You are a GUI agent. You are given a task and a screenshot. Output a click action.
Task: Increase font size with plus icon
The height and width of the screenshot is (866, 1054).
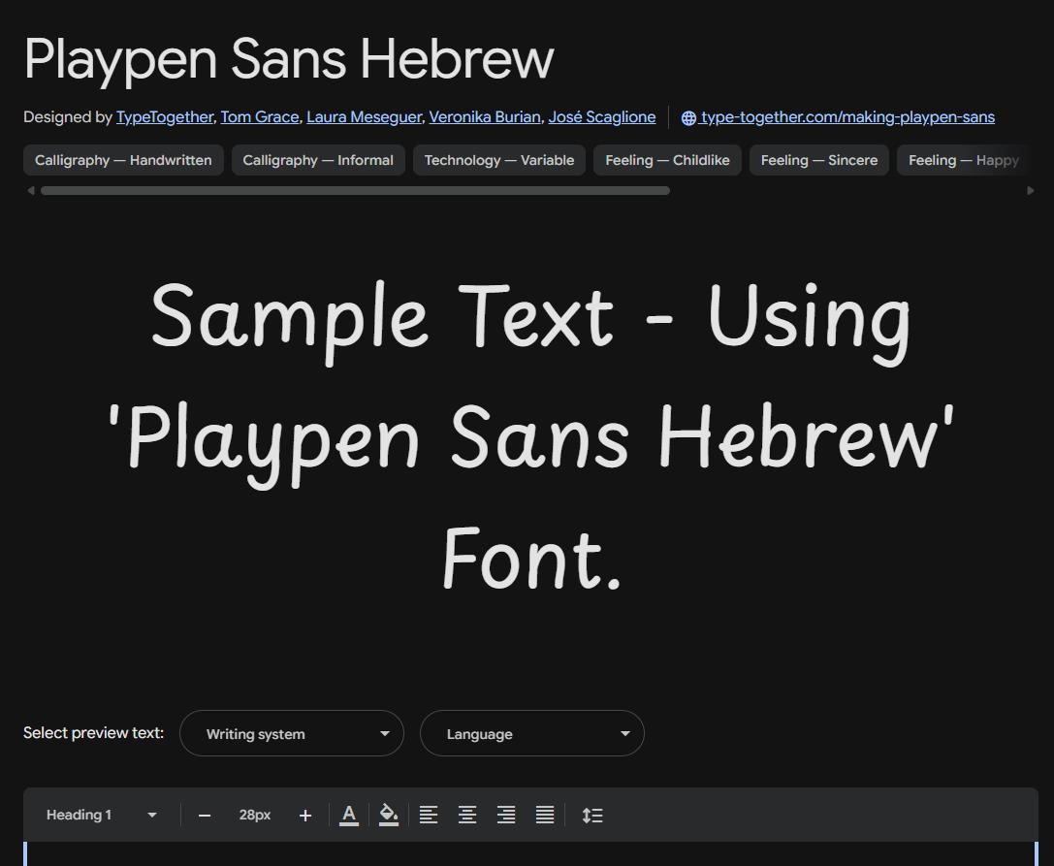[x=305, y=816]
